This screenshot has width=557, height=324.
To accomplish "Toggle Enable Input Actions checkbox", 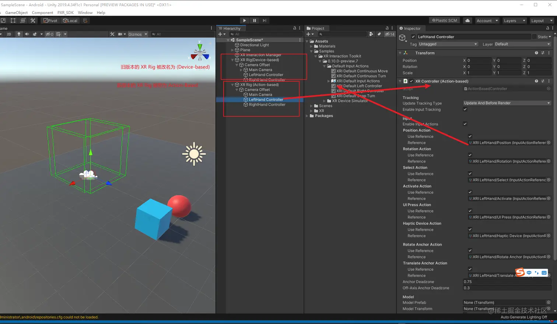I will point(465,124).
